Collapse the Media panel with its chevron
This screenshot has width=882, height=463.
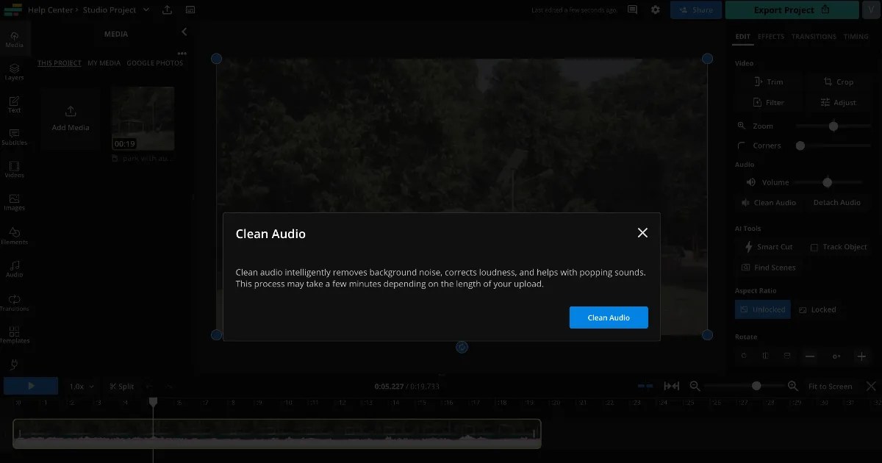coord(184,32)
